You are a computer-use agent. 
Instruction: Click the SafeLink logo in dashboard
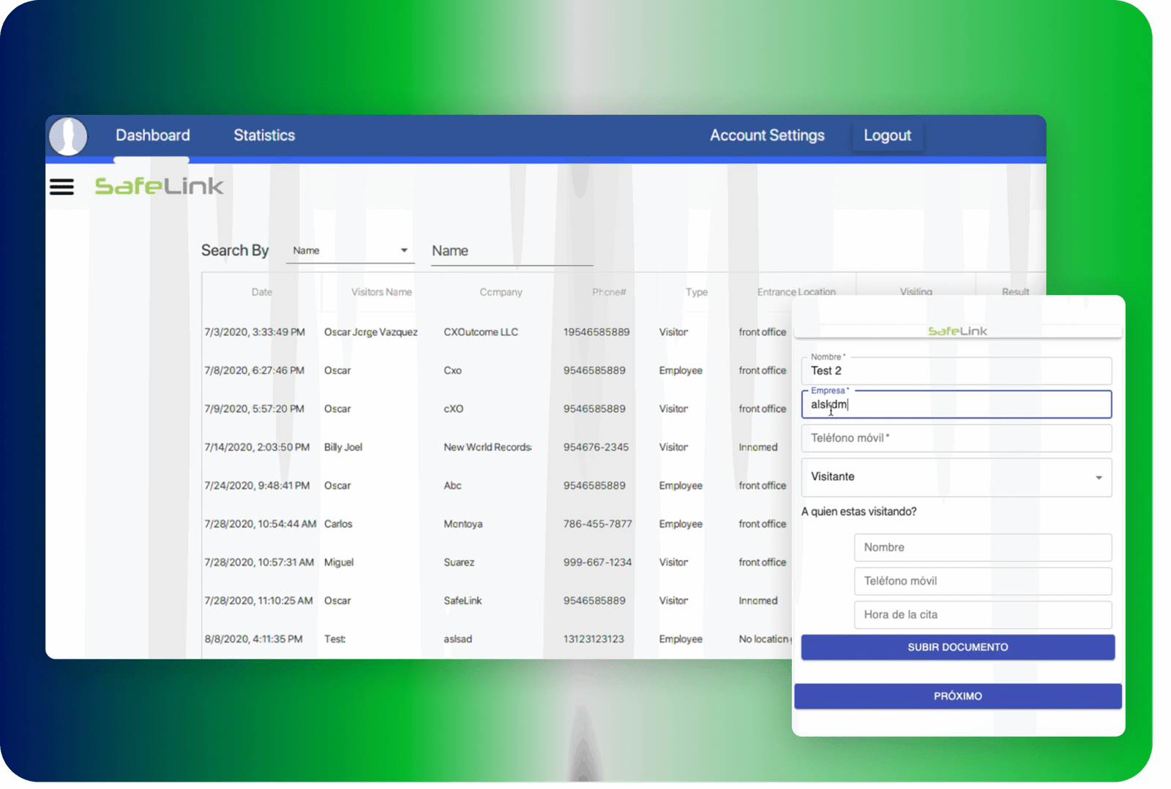click(x=159, y=187)
